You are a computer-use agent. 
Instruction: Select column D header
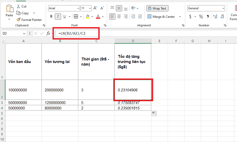[x=133, y=41]
